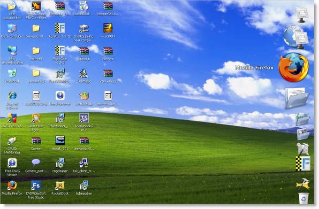This screenshot has height=209, width=319.
Task: Select the freedwgviewer installer icon
Action: (60, 96)
